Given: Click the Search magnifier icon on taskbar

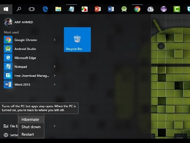Looking at the screenshot, I should point(19,9).
